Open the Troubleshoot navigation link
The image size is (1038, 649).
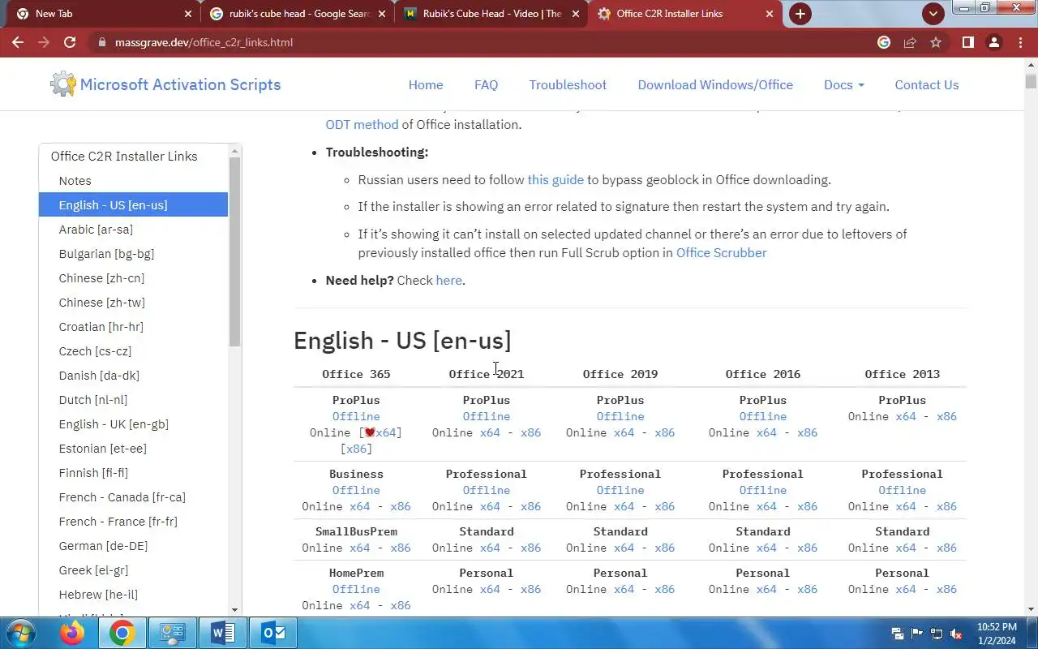[568, 84]
